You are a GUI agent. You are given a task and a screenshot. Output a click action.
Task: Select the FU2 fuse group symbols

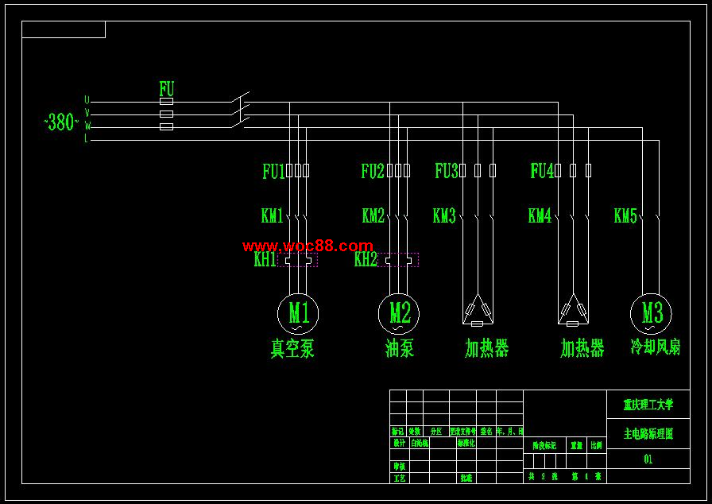398,171
